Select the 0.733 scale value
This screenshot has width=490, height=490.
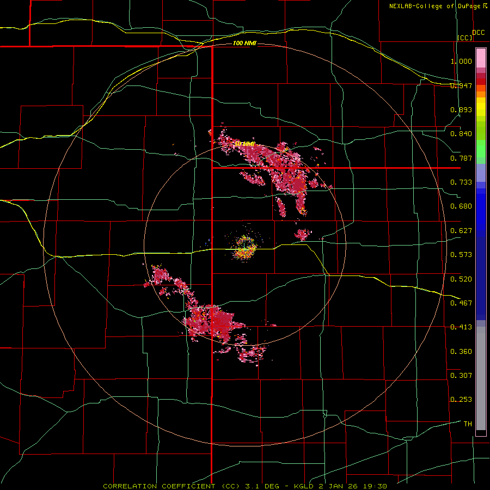click(461, 182)
